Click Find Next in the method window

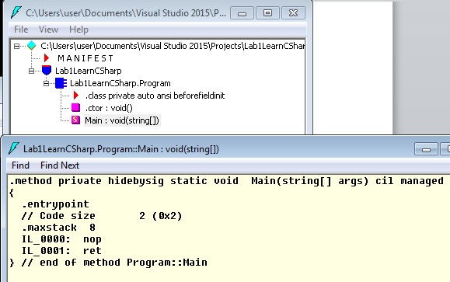60,165
